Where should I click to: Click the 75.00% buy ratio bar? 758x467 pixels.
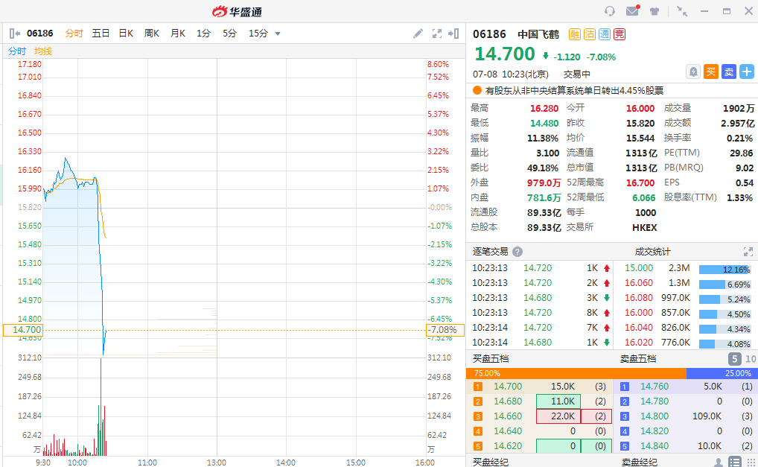[x=576, y=373]
